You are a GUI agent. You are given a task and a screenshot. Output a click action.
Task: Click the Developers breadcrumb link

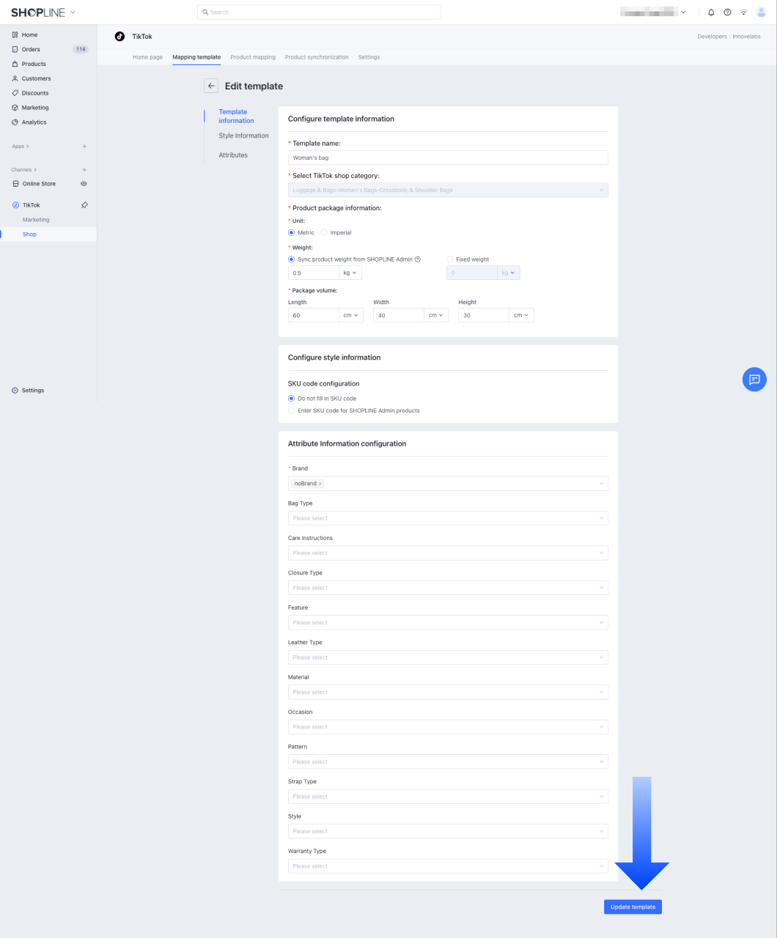[712, 37]
